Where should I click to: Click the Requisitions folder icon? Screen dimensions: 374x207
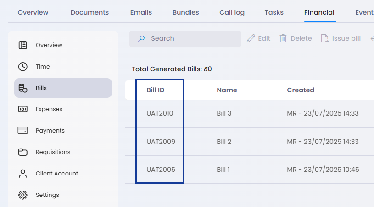(x=23, y=152)
